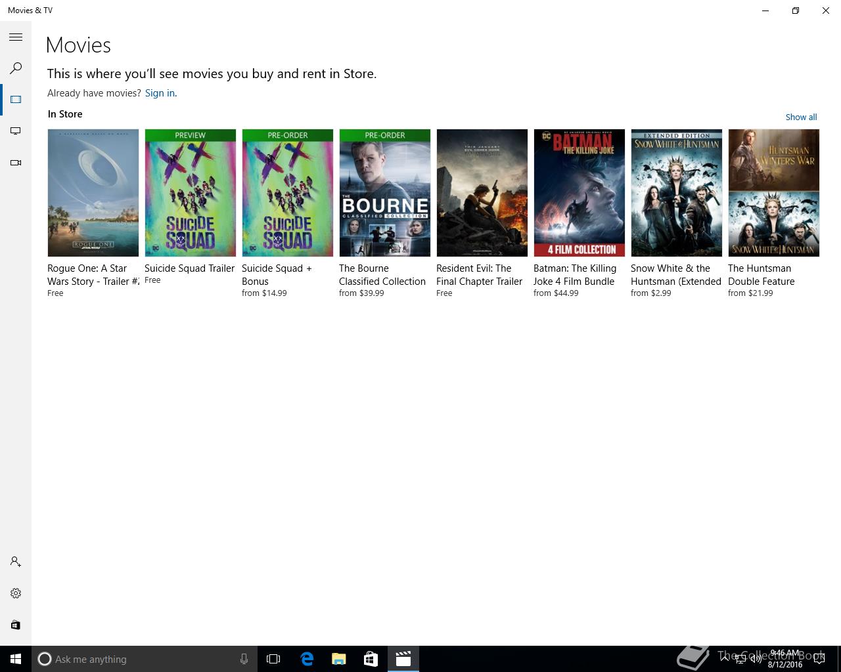Open File Explorer from the taskbar
841x672 pixels.
[339, 659]
